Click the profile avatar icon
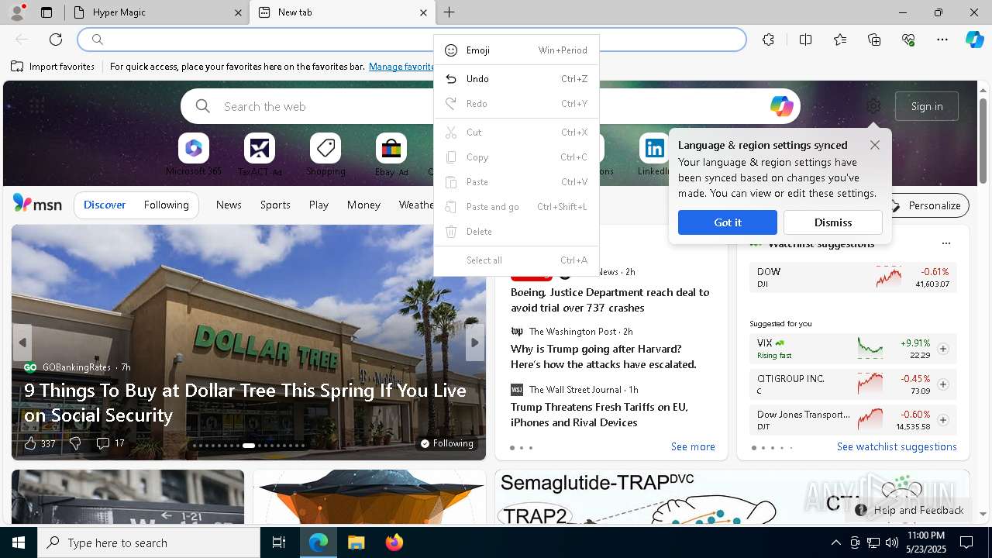 click(17, 12)
